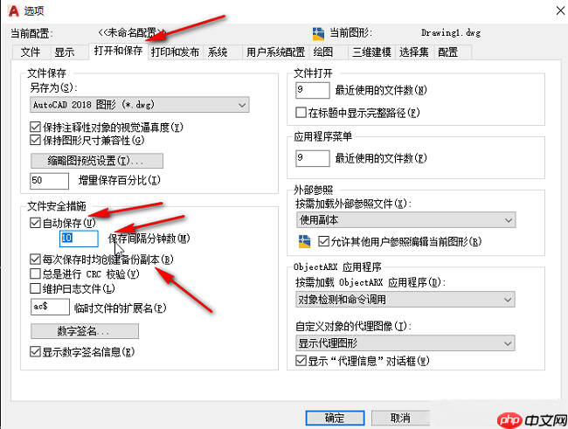
Task: Click the 临时文件的扩展名 input field
Action: coord(50,307)
